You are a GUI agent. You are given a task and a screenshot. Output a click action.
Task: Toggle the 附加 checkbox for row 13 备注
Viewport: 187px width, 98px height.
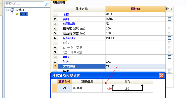click(169, 71)
